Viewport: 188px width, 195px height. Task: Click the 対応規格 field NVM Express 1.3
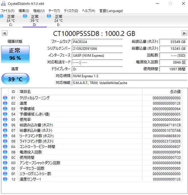tap(130, 76)
